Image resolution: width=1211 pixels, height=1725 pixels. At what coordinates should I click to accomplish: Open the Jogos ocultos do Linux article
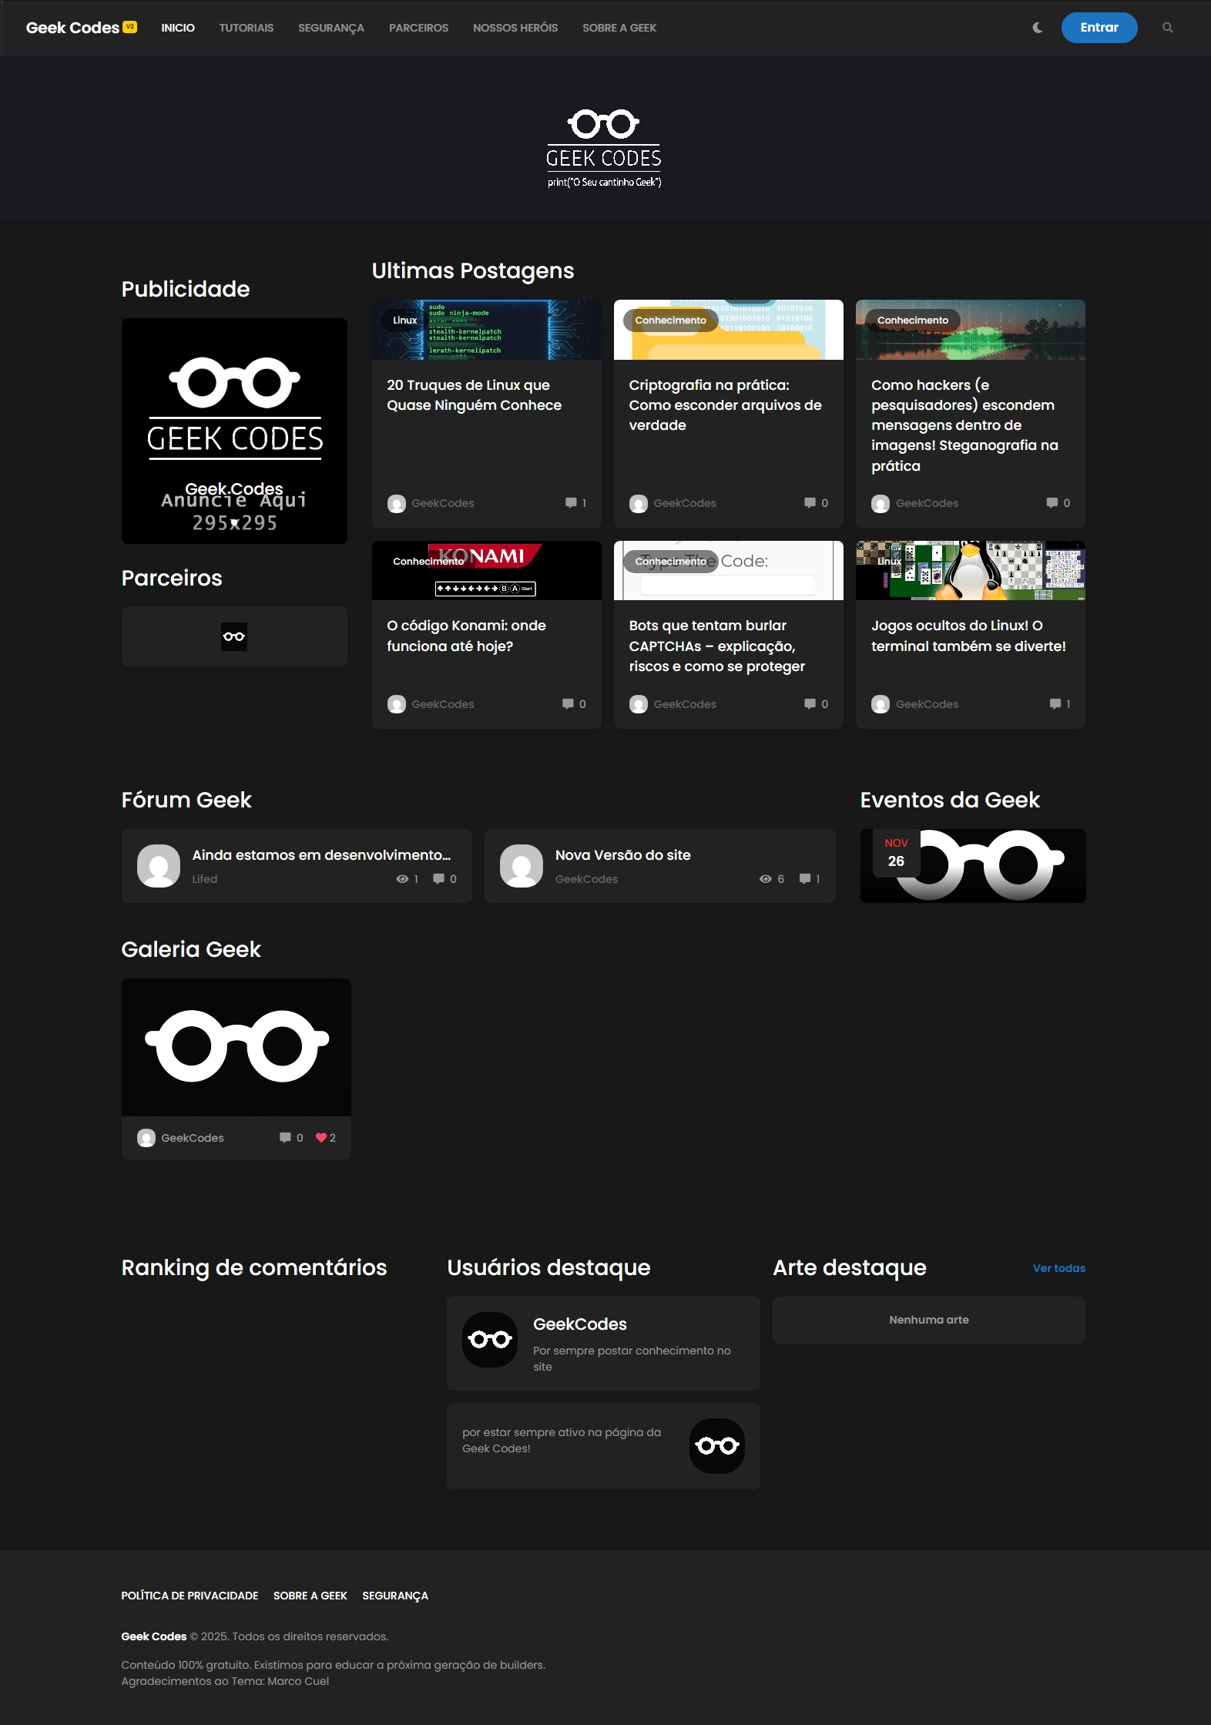point(968,636)
